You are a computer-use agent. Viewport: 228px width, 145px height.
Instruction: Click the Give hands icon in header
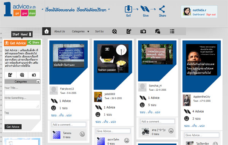[145, 9]
